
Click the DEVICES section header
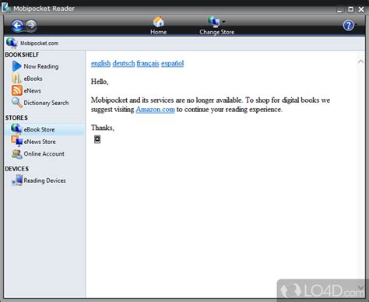click(16, 169)
